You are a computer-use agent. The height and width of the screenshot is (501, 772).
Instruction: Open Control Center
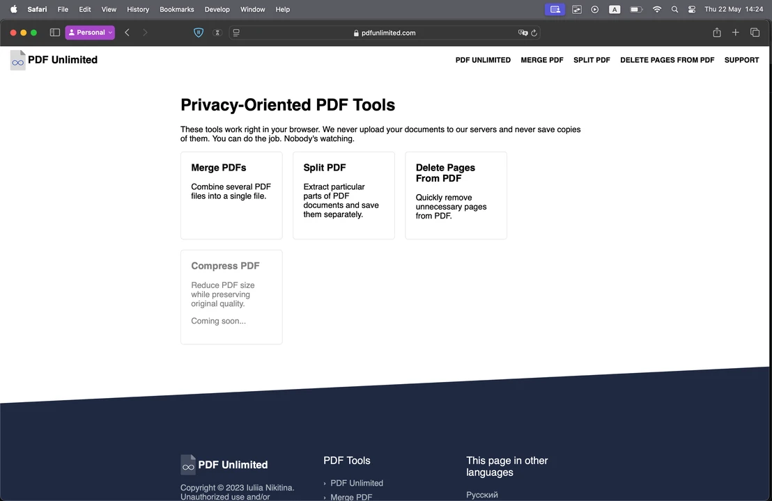[x=692, y=9]
